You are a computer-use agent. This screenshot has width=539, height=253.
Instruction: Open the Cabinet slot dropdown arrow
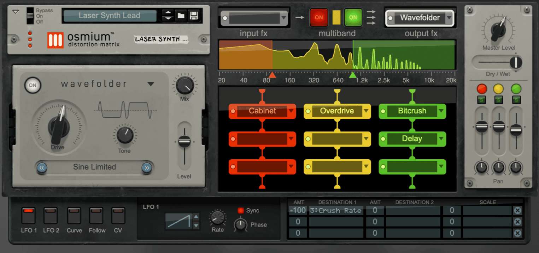(x=291, y=111)
